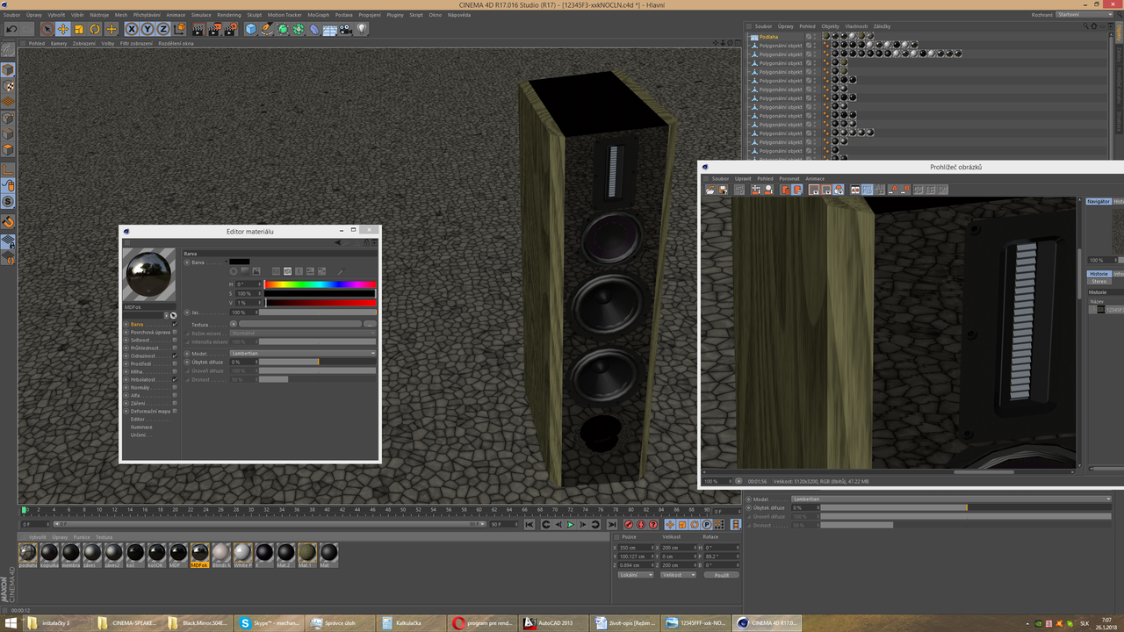The height and width of the screenshot is (632, 1124).
Task: Open Iluminace settings in material editor
Action: pos(140,427)
